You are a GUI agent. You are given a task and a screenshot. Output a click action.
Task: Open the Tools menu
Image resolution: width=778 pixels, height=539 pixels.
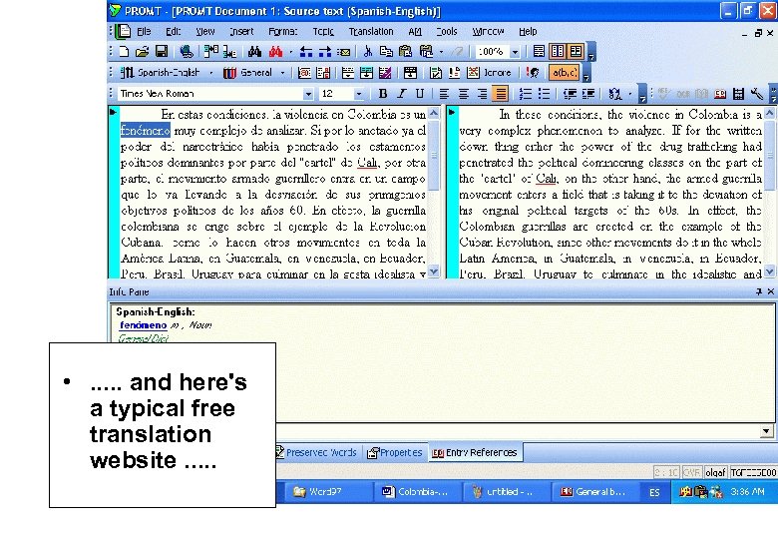click(x=447, y=31)
